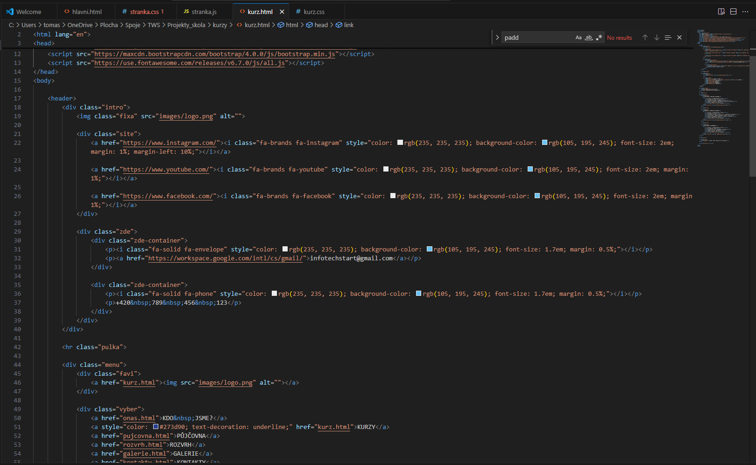
Task: Toggle Match Case in find box
Action: pos(579,37)
